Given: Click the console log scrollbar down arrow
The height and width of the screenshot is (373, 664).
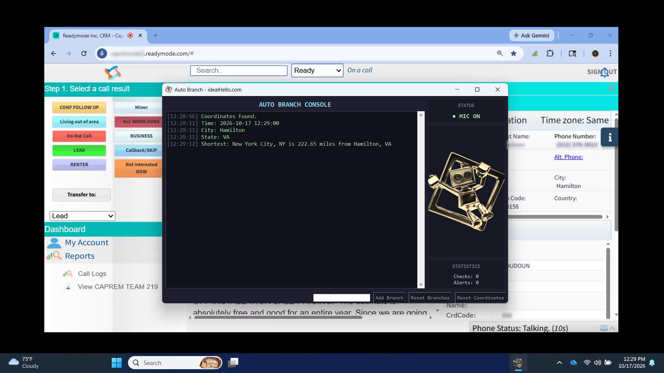Looking at the screenshot, I should click(x=421, y=285).
